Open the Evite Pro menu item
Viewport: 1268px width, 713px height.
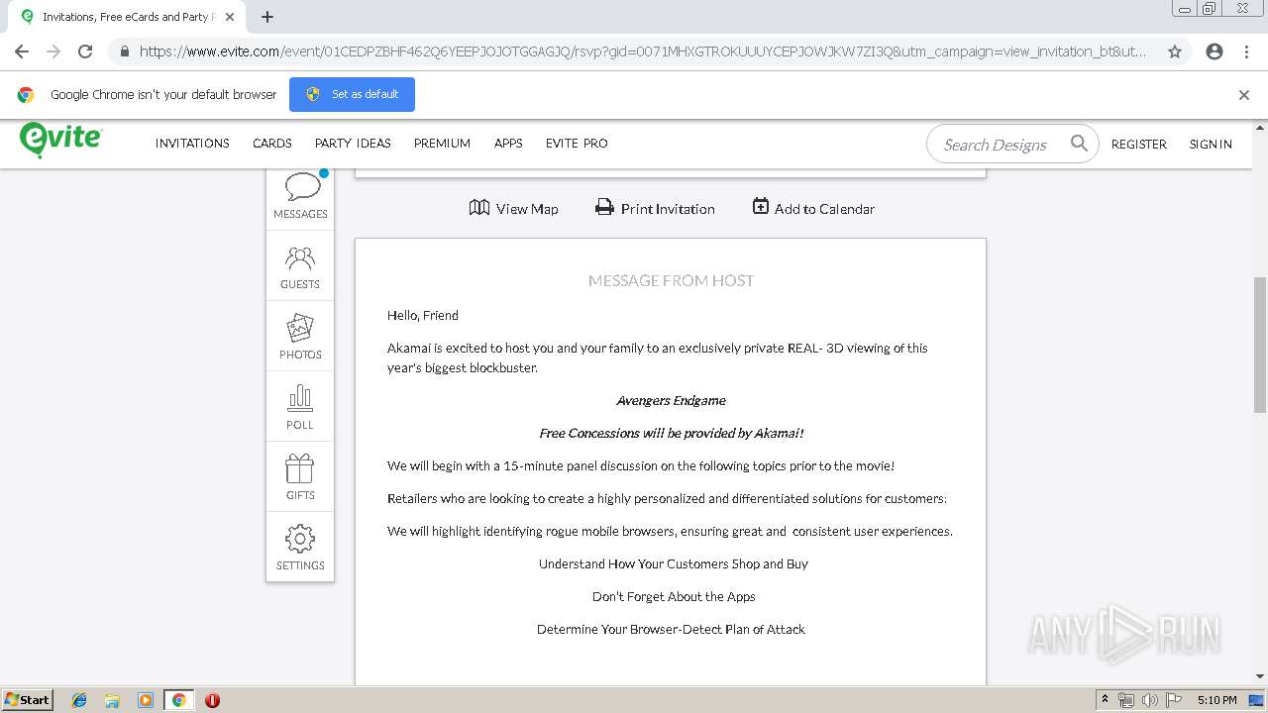point(577,144)
